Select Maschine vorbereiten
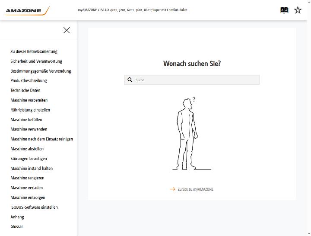 pyautogui.click(x=29, y=100)
